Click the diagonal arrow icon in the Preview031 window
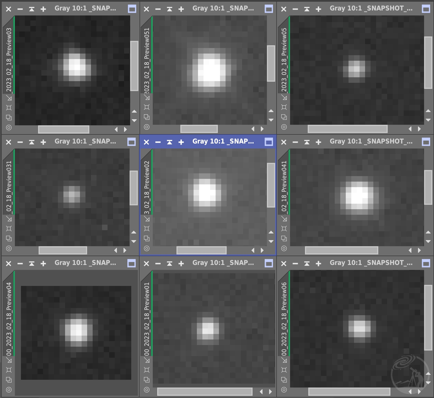Screen dimensions: 434x398 click(9, 219)
